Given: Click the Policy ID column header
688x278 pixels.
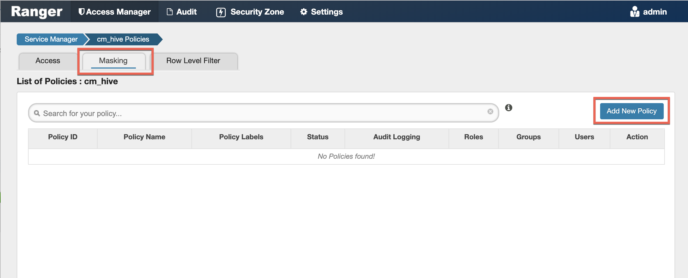Looking at the screenshot, I should [63, 137].
